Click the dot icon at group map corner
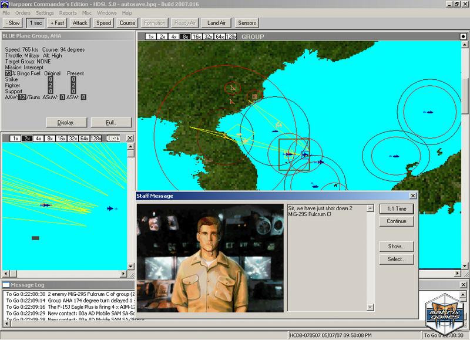The image size is (470, 340). coord(463,36)
